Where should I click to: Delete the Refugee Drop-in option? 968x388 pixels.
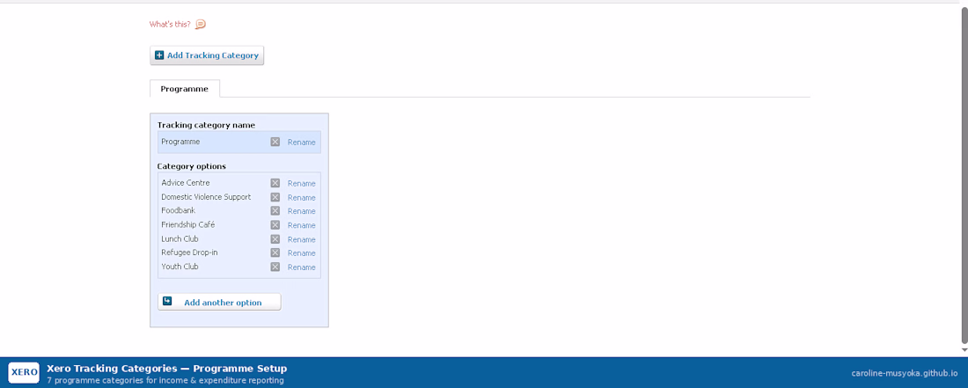pyautogui.click(x=275, y=253)
